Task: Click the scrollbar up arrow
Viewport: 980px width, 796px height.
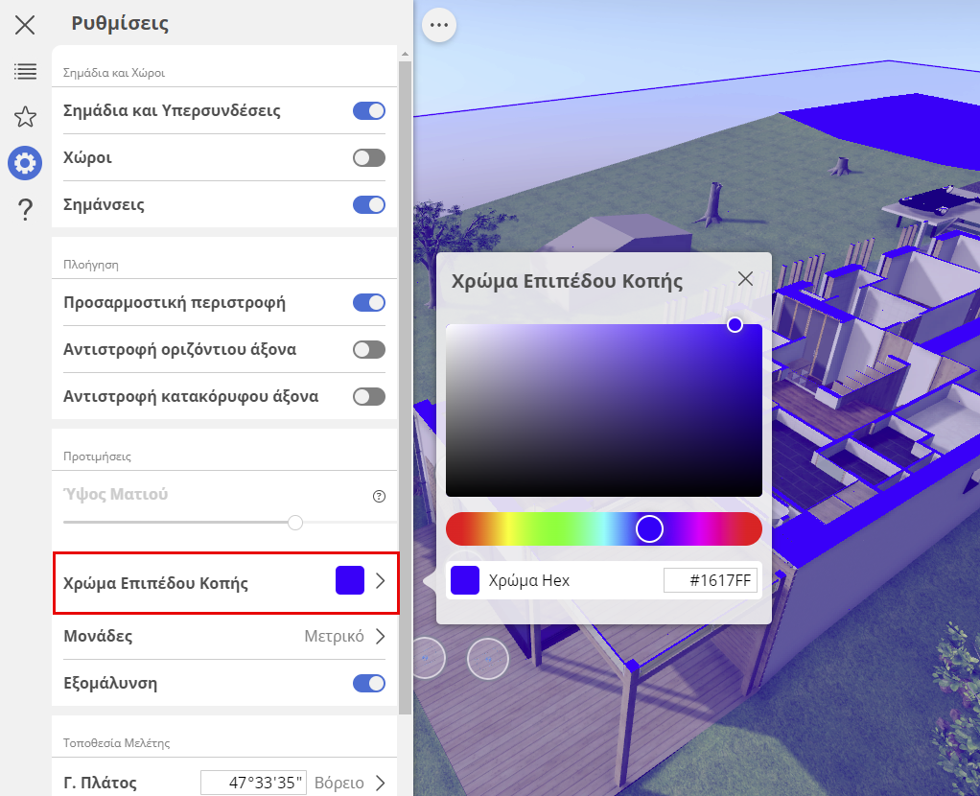Action: tap(405, 55)
